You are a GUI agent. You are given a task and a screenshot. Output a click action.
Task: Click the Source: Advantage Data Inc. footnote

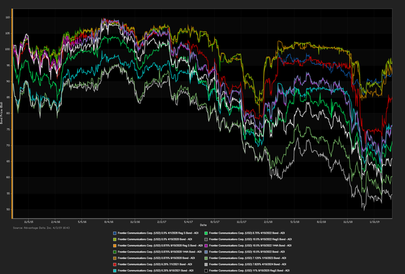(x=41, y=228)
